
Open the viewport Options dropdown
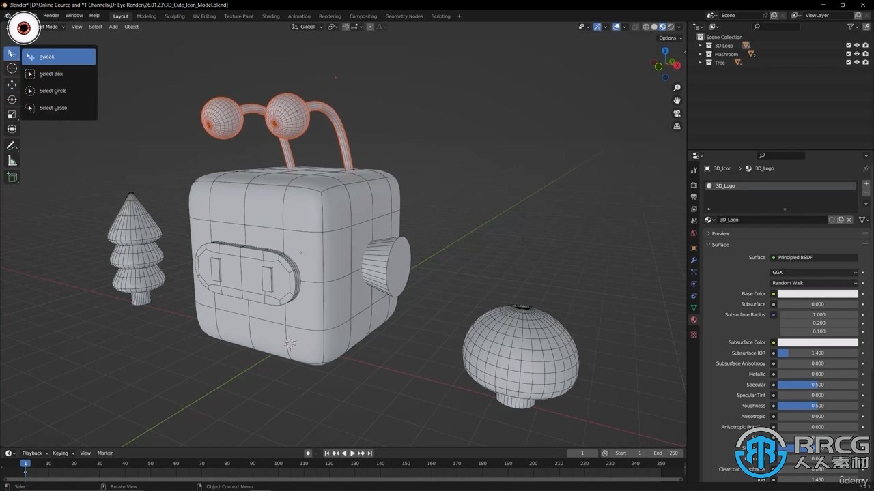pos(670,38)
